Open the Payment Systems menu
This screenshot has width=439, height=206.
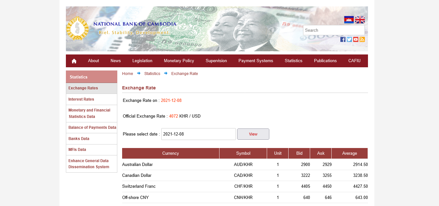click(255, 61)
